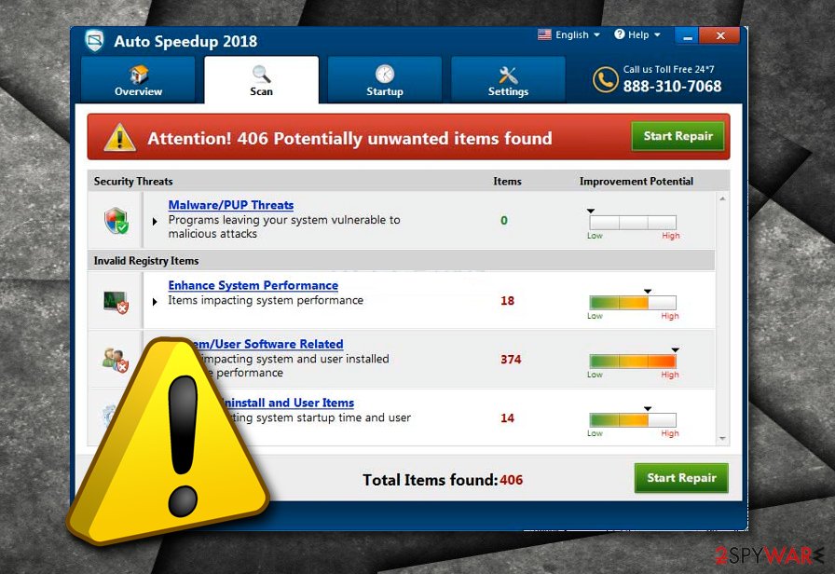Expand the Malware/PUP Threats entry
Image resolution: width=835 pixels, height=574 pixels.
click(154, 222)
